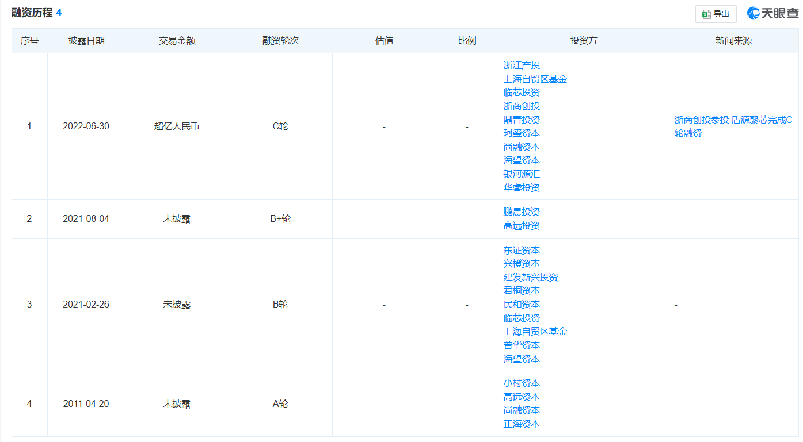Open 尚融资本 in the A轮 row
Image resolution: width=803 pixels, height=442 pixels.
coord(522,410)
